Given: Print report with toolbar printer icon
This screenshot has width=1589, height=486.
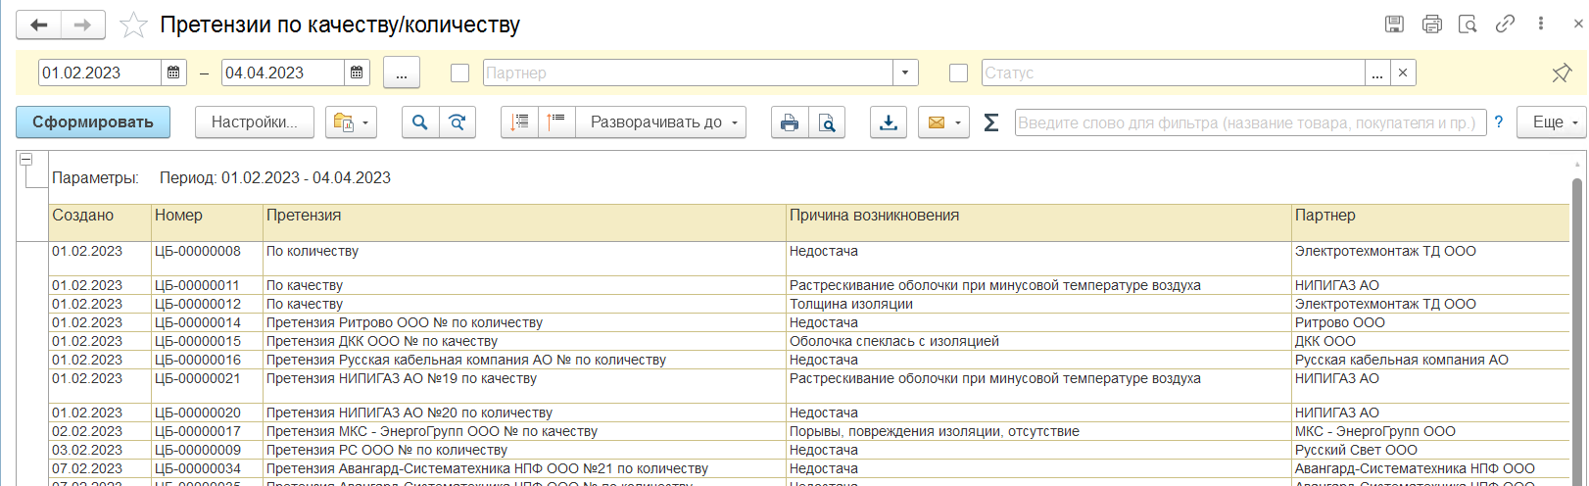Looking at the screenshot, I should pos(790,122).
